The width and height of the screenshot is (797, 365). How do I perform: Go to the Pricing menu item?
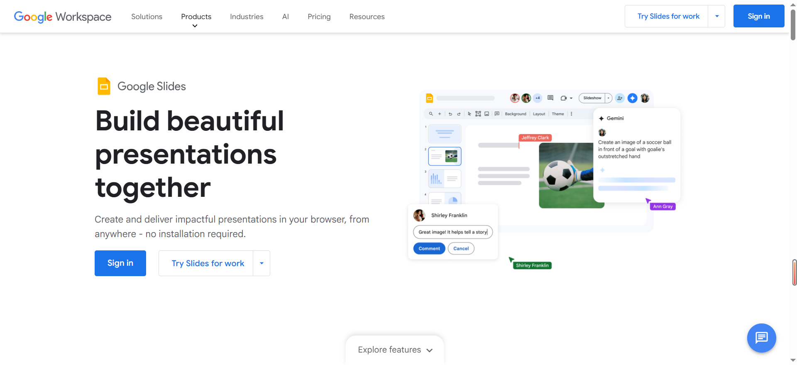point(319,17)
